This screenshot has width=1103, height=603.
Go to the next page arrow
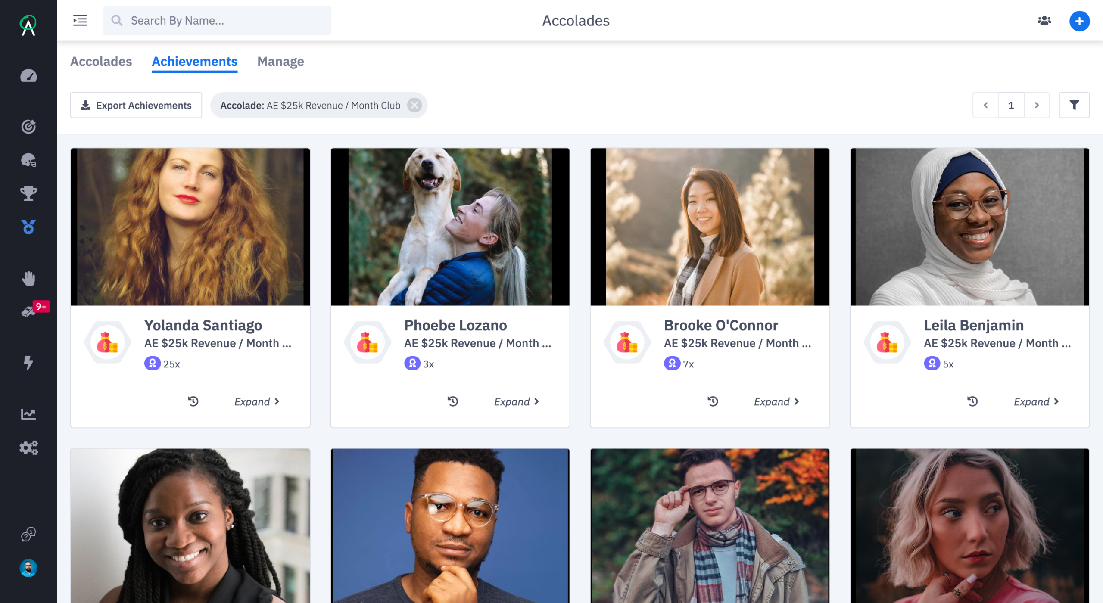point(1037,105)
